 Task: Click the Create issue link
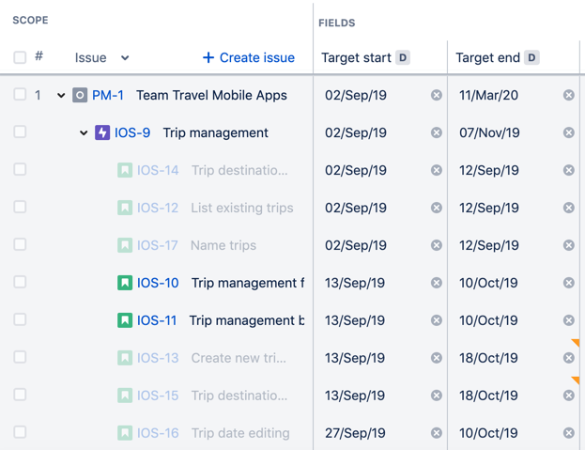249,57
